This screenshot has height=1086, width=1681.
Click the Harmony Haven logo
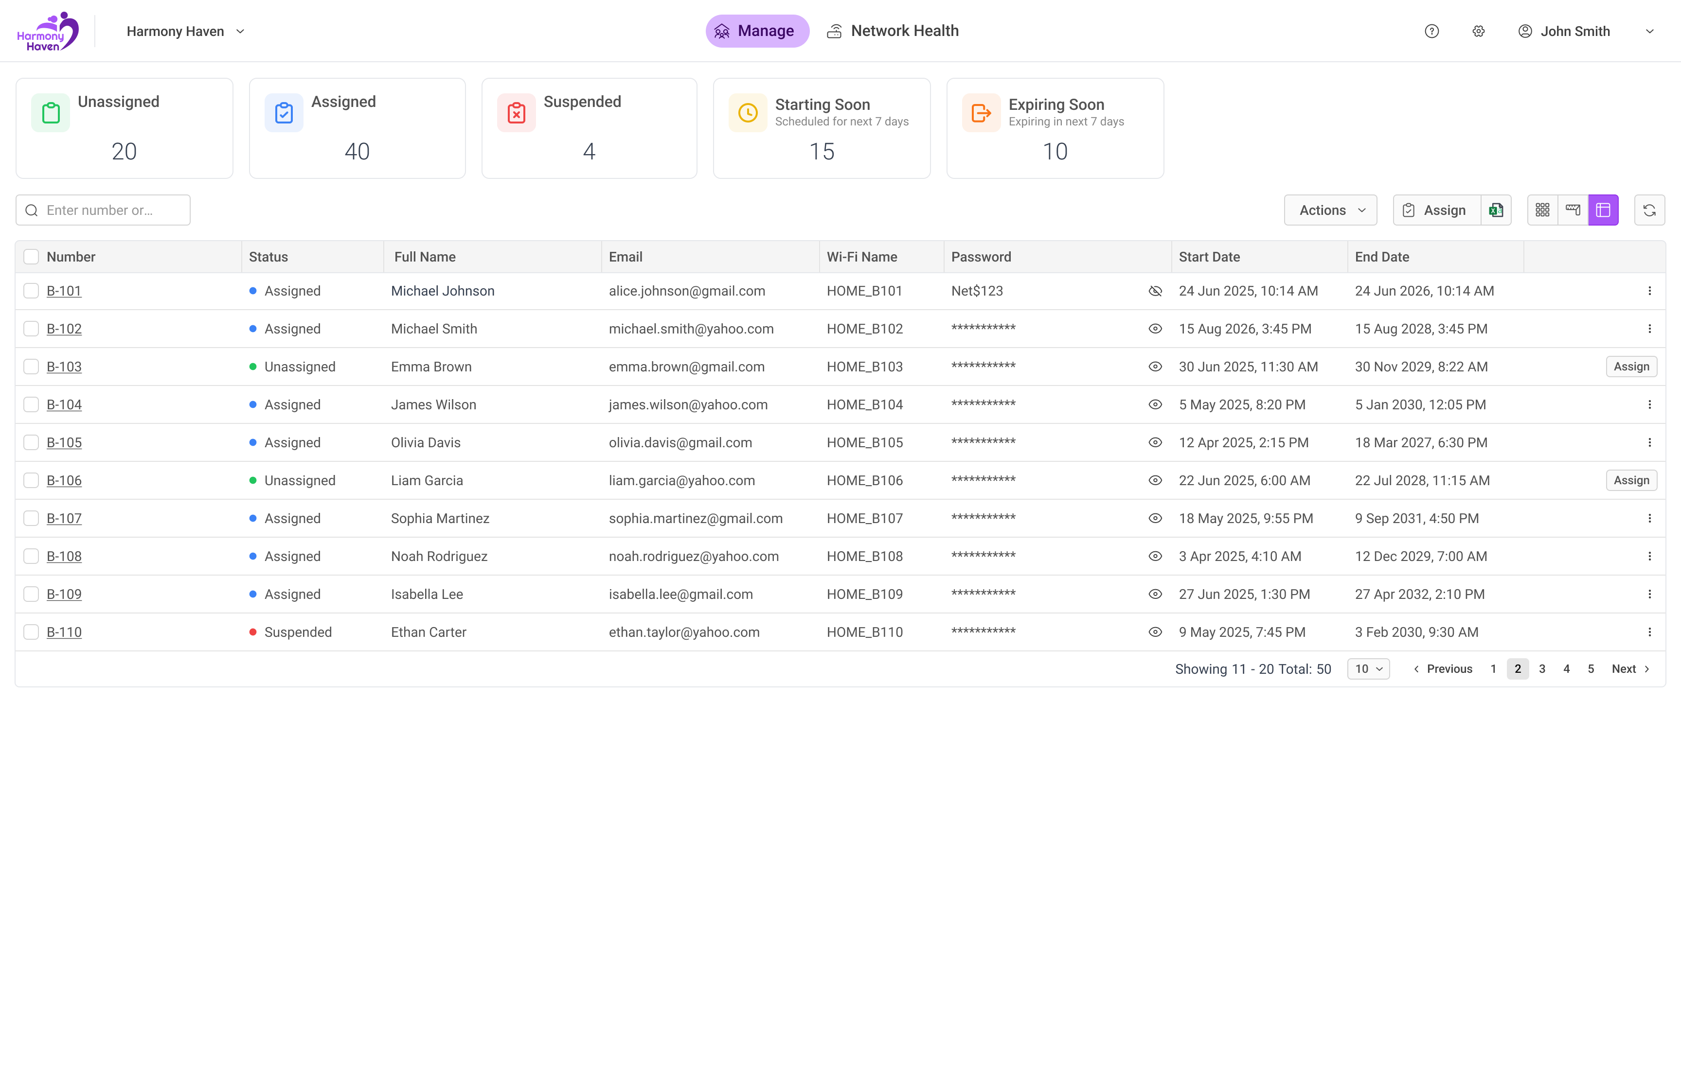[48, 31]
